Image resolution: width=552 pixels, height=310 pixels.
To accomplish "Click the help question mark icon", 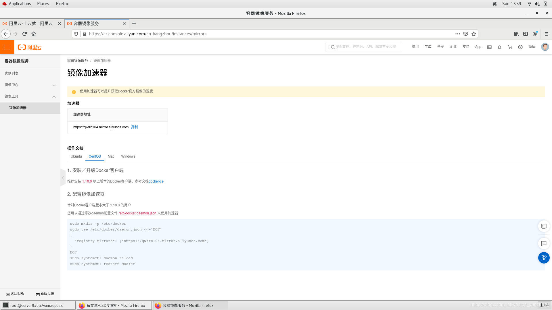I will [x=520, y=47].
